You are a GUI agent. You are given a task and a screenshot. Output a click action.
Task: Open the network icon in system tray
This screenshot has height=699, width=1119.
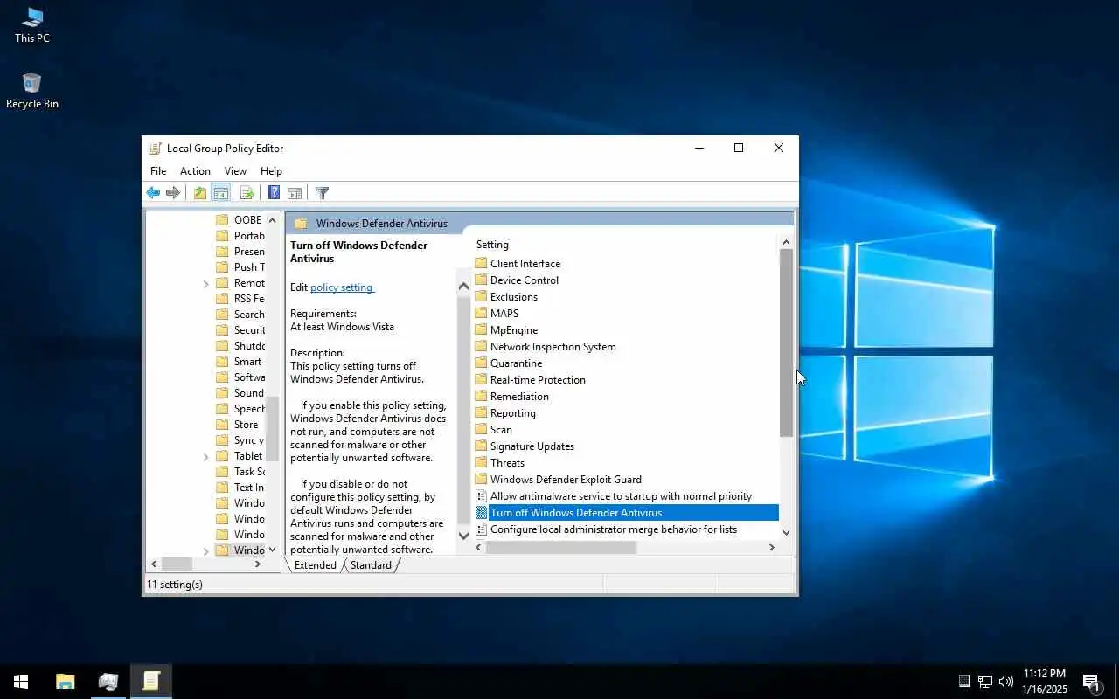[985, 682]
